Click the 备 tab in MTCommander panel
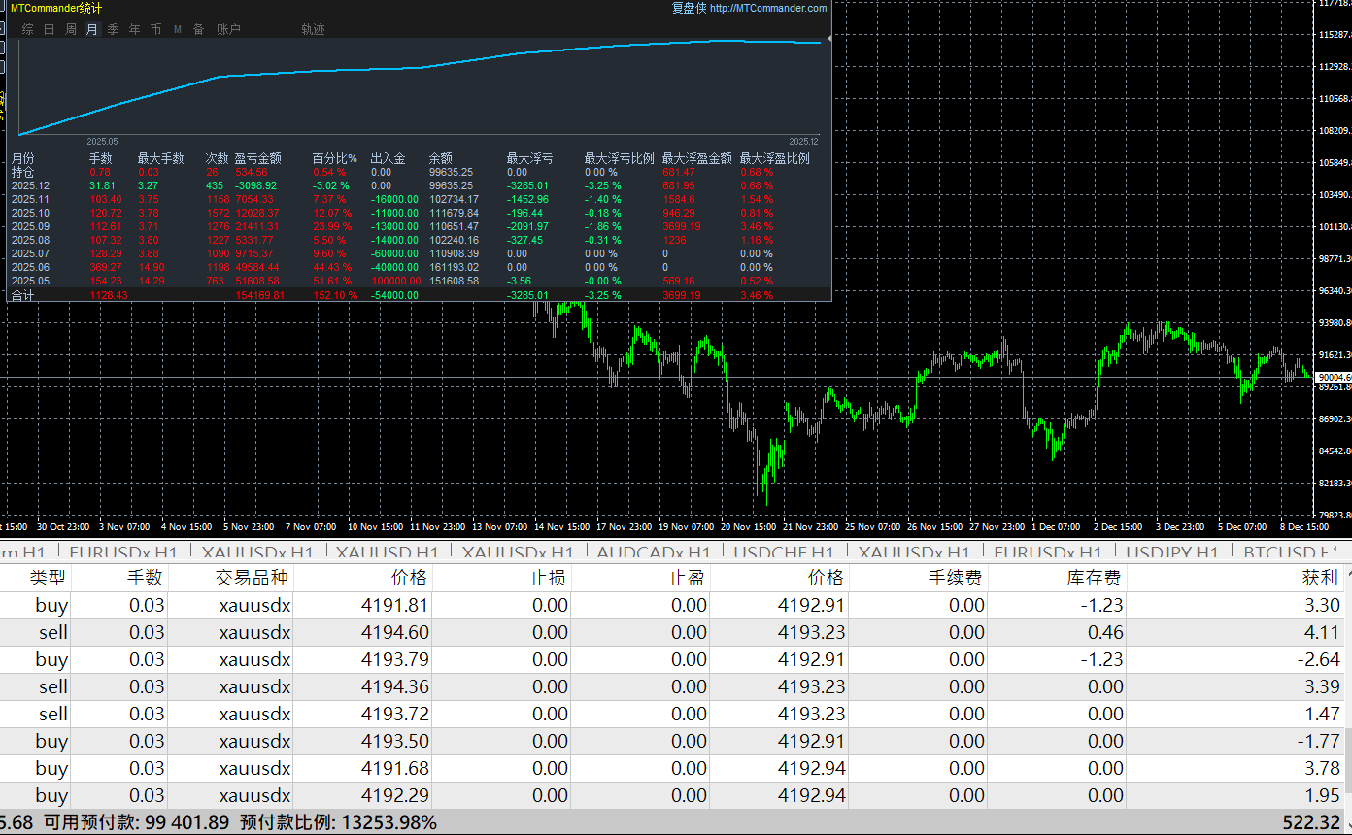This screenshot has height=835, width=1352. tap(198, 30)
